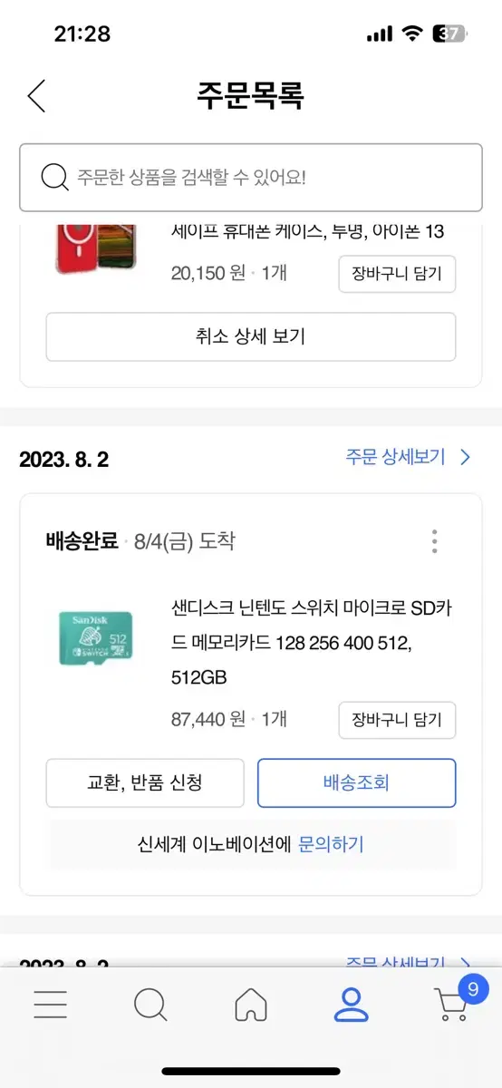The width and height of the screenshot is (502, 1088).
Task: Open red phone case product thumbnail
Action: pos(95,250)
